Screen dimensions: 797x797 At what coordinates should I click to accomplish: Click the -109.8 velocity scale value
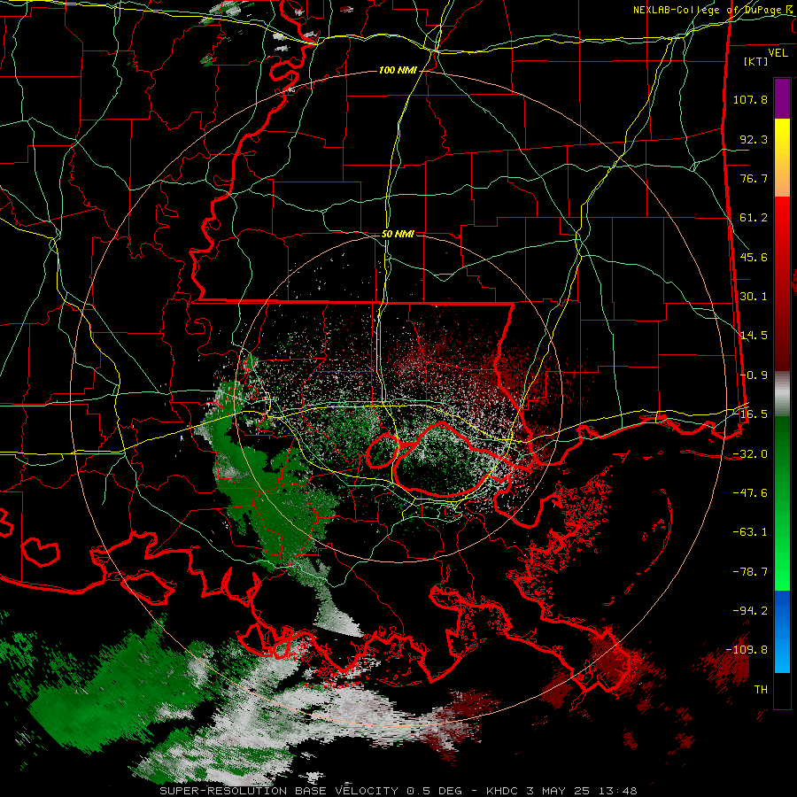pyautogui.click(x=747, y=650)
